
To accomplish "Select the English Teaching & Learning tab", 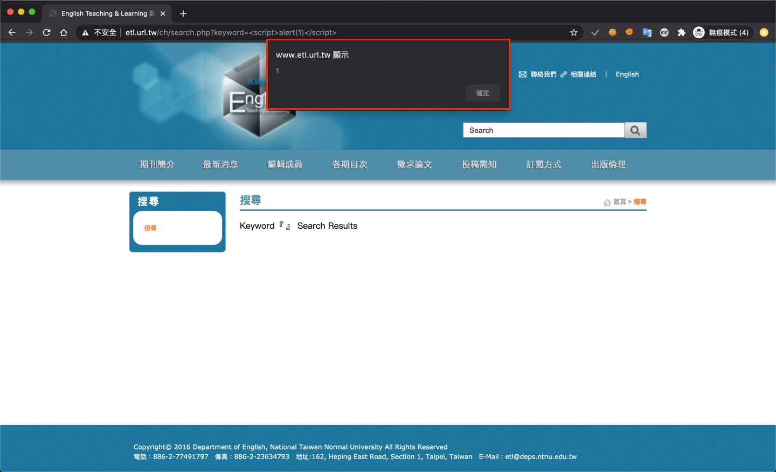I will (107, 13).
